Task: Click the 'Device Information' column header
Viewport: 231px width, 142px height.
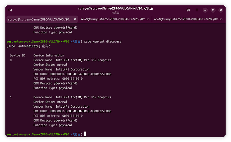Action: coord(49,55)
